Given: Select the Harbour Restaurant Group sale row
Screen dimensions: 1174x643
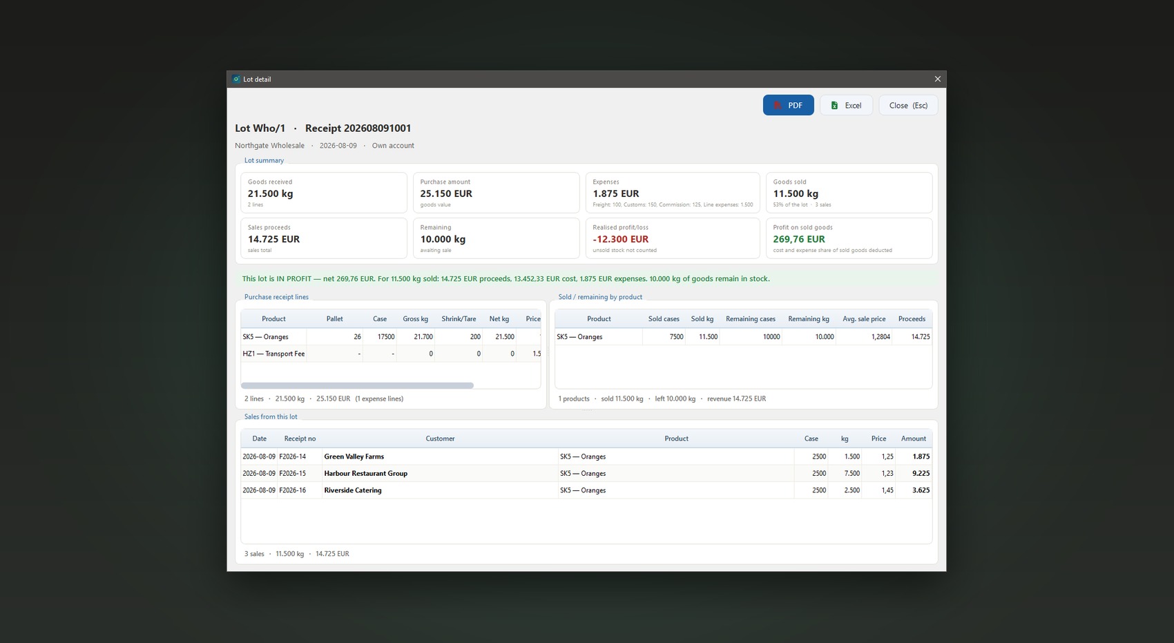Looking at the screenshot, I should (586, 474).
